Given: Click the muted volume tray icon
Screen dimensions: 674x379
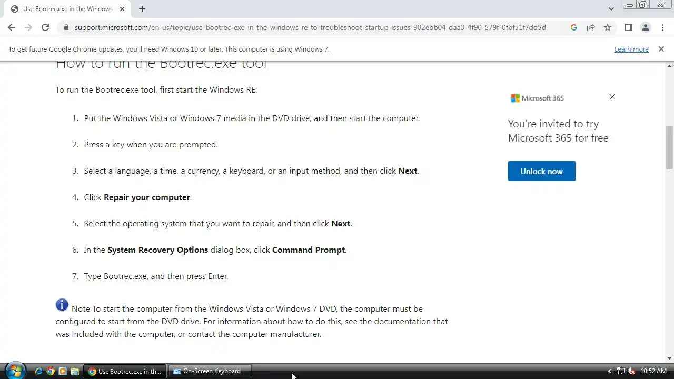Looking at the screenshot, I should tap(631, 371).
